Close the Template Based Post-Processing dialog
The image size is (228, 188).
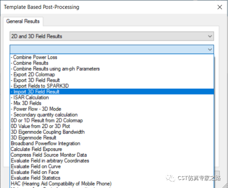220,7
